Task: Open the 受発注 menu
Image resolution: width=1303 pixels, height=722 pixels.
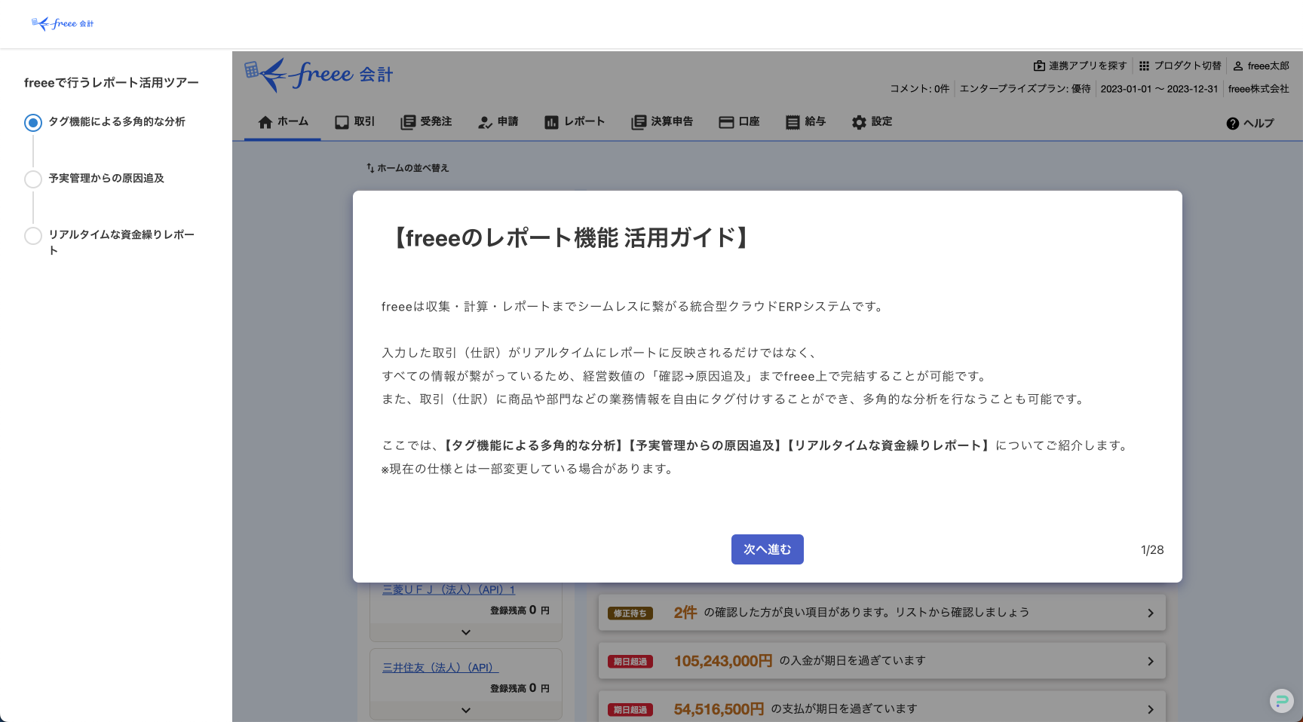Action: tap(426, 122)
